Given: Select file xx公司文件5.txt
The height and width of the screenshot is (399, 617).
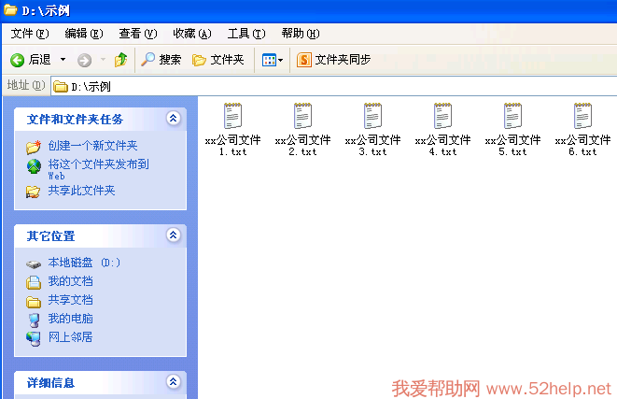Looking at the screenshot, I should pyautogui.click(x=512, y=117).
